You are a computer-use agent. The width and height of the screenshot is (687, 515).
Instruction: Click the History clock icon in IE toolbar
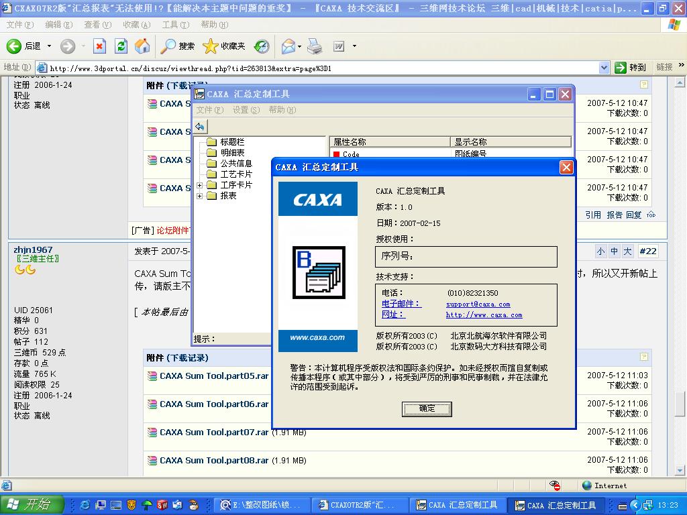[262, 46]
